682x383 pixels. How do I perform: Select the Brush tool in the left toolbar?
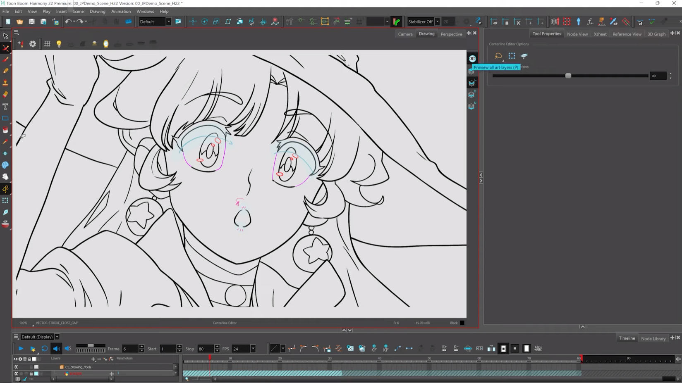pos(5,59)
